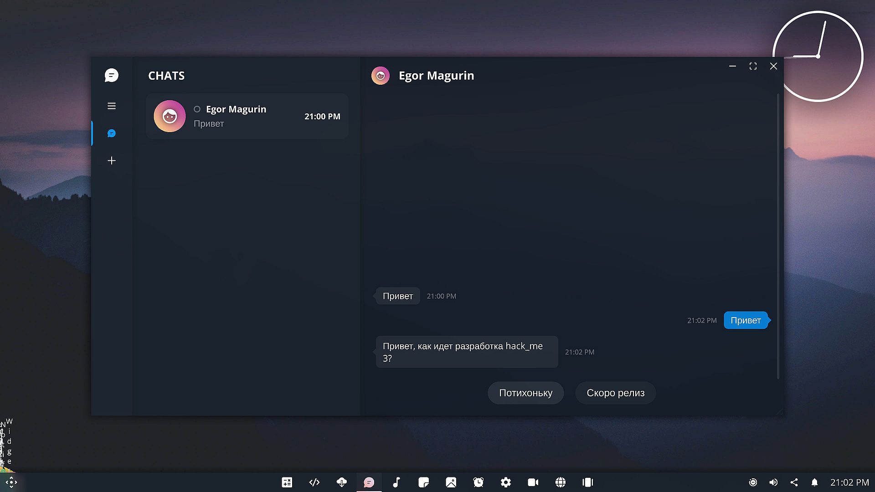Open the calculator app from the dock
The image size is (875, 492).
click(287, 482)
